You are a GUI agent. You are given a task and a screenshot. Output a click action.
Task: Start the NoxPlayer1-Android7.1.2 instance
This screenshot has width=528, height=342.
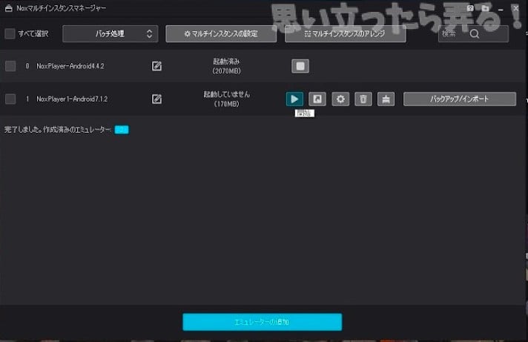pos(294,99)
